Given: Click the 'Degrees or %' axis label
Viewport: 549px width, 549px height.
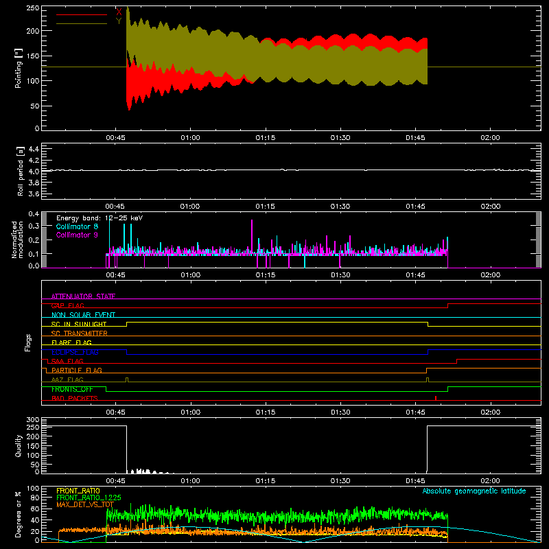Looking at the screenshot, I should 19,514.
